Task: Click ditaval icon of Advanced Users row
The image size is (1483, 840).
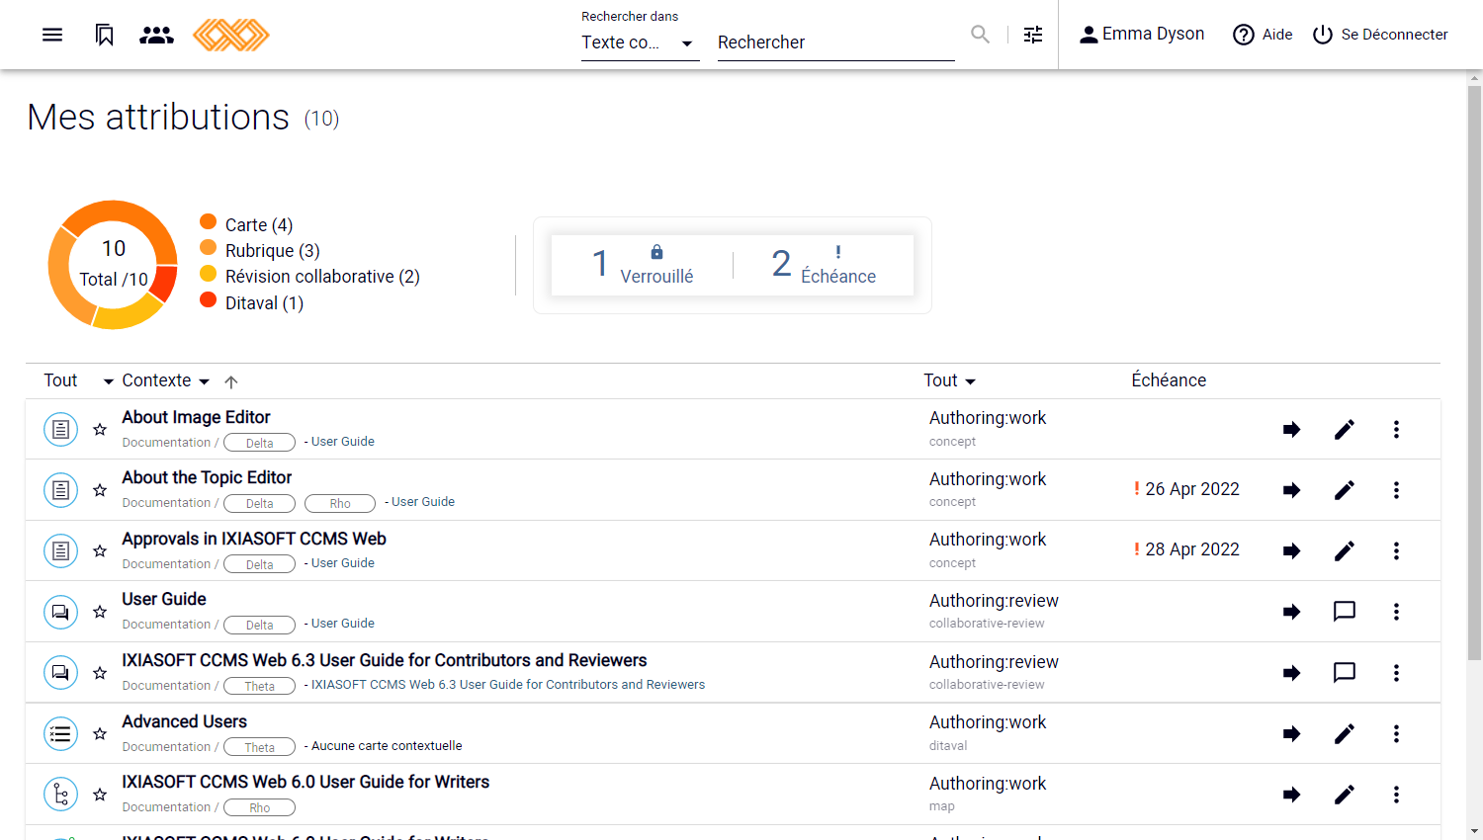Action: 60,733
